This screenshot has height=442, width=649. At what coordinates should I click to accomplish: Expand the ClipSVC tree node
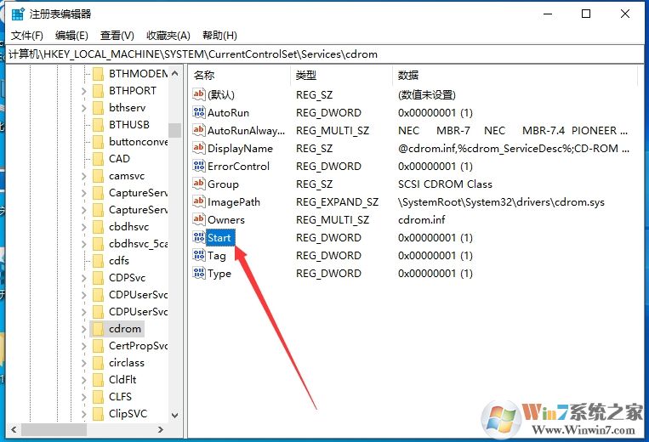84,413
